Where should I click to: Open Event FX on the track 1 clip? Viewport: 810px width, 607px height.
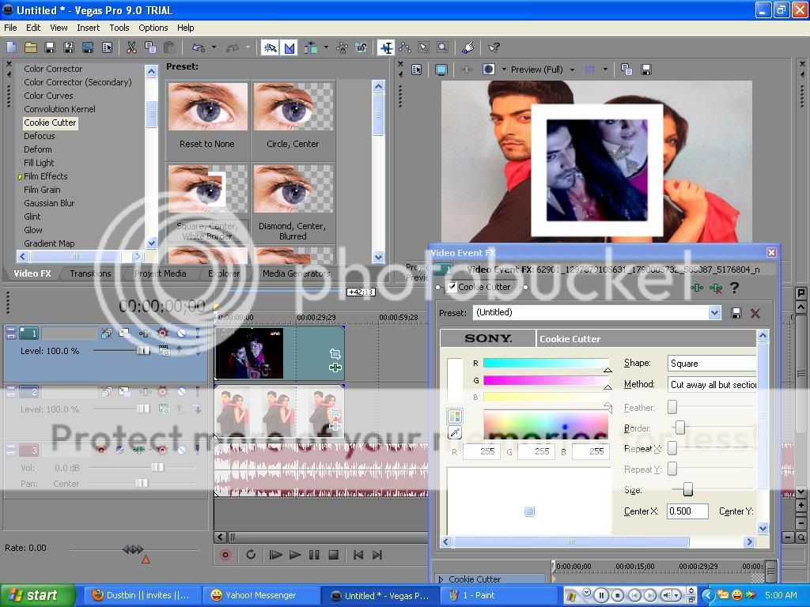pyautogui.click(x=335, y=367)
